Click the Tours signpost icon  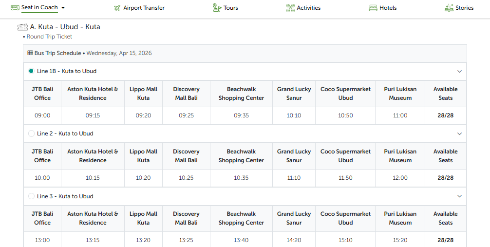(x=217, y=8)
